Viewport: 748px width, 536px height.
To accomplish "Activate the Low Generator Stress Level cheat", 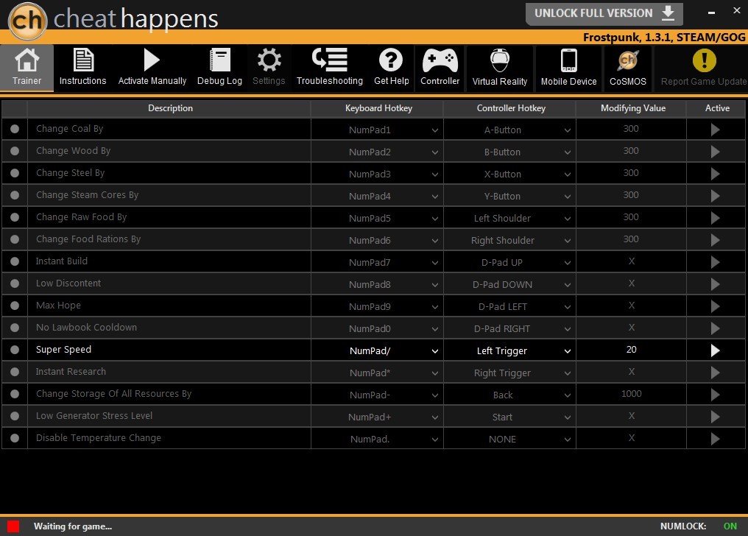I will (x=715, y=417).
